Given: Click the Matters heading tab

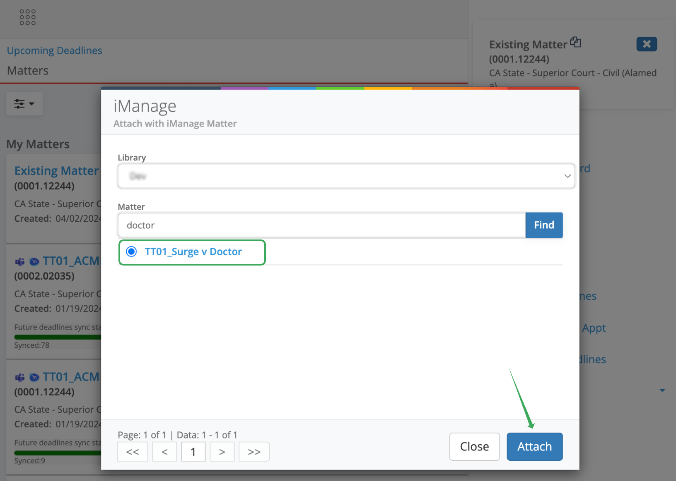Looking at the screenshot, I should [x=28, y=71].
